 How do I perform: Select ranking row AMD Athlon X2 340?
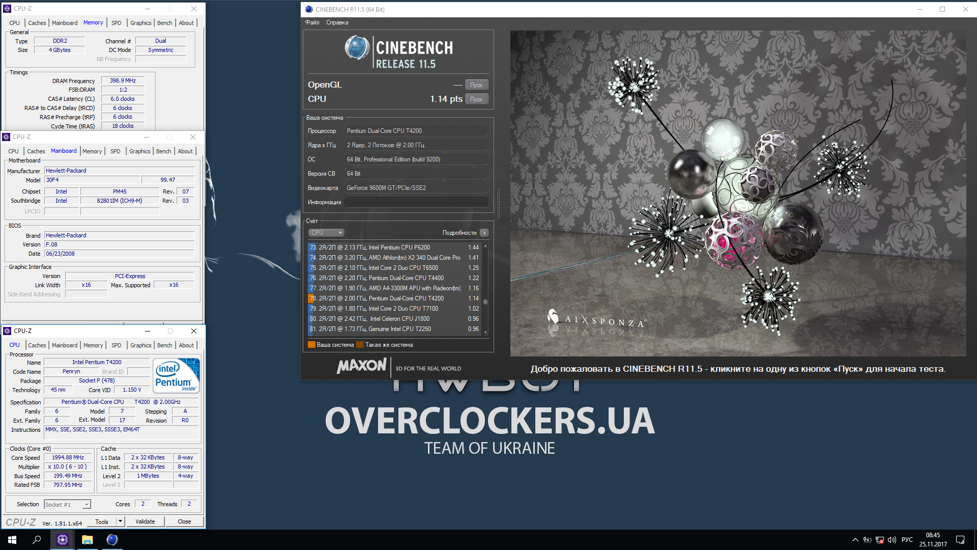click(394, 258)
